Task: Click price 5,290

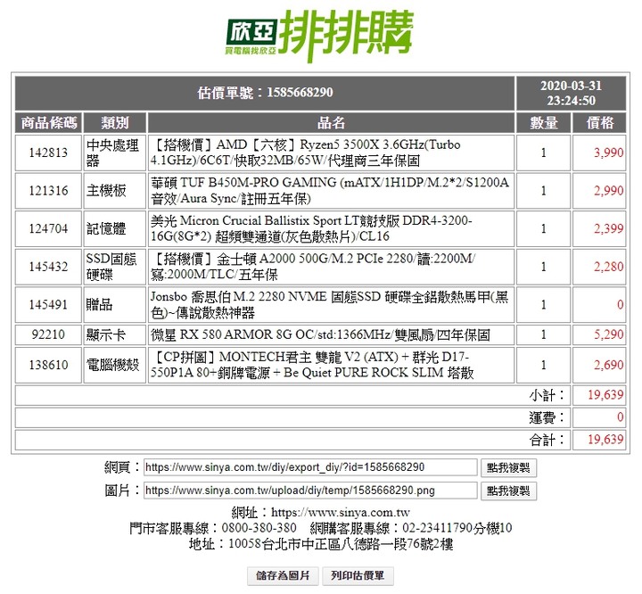Action: pos(608,334)
